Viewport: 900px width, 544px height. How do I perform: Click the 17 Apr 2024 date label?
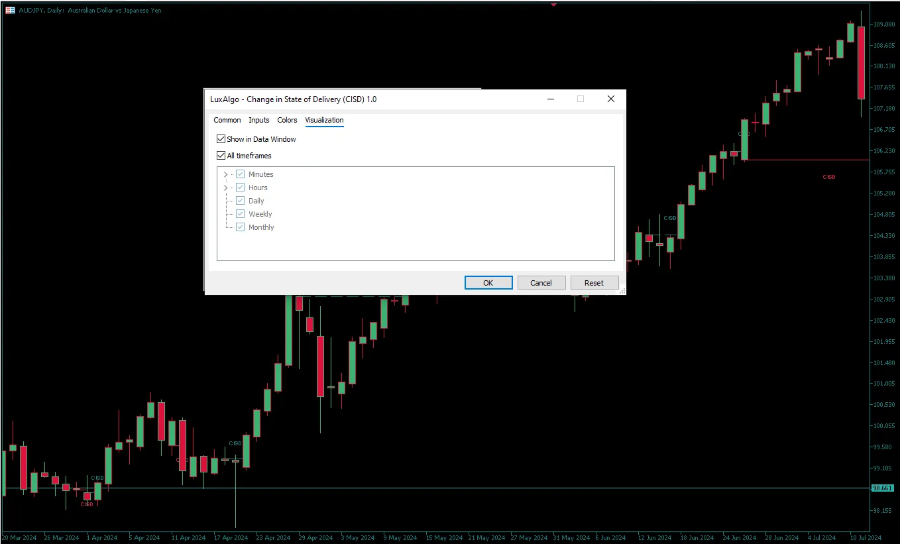232,537
